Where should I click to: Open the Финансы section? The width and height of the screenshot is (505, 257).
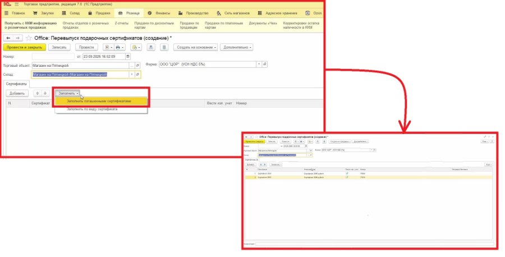tap(159, 13)
